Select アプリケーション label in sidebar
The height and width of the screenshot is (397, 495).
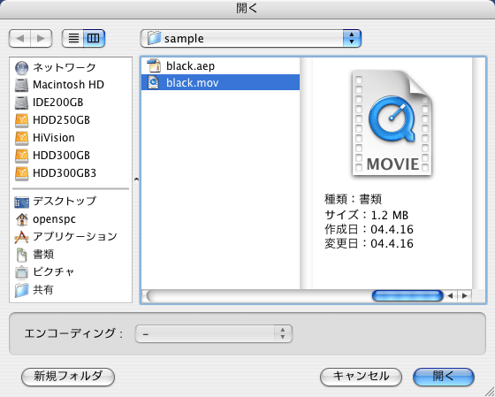[x=75, y=237]
